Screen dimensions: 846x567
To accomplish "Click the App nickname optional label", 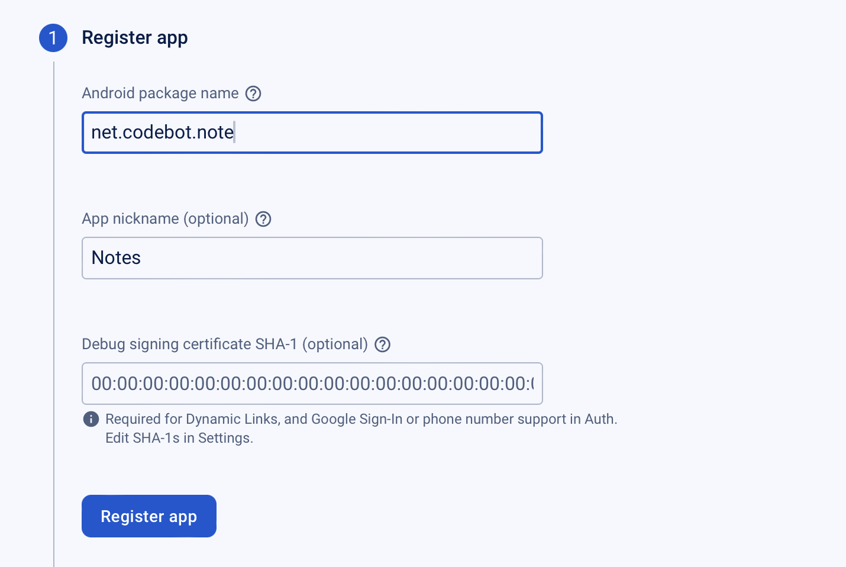I will (165, 218).
